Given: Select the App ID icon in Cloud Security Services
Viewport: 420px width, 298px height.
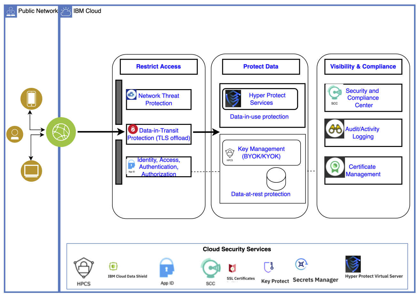Looking at the screenshot, I should pos(167,268).
